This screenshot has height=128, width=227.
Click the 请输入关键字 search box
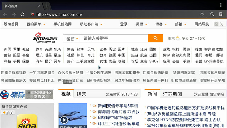[114, 38]
